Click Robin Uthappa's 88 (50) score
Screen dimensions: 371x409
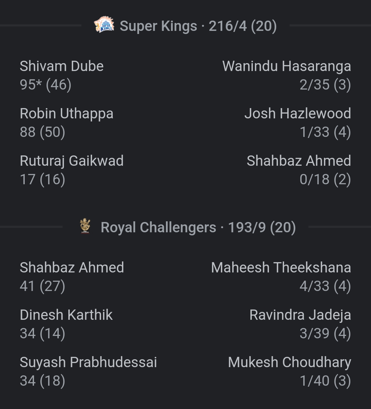tap(42, 132)
